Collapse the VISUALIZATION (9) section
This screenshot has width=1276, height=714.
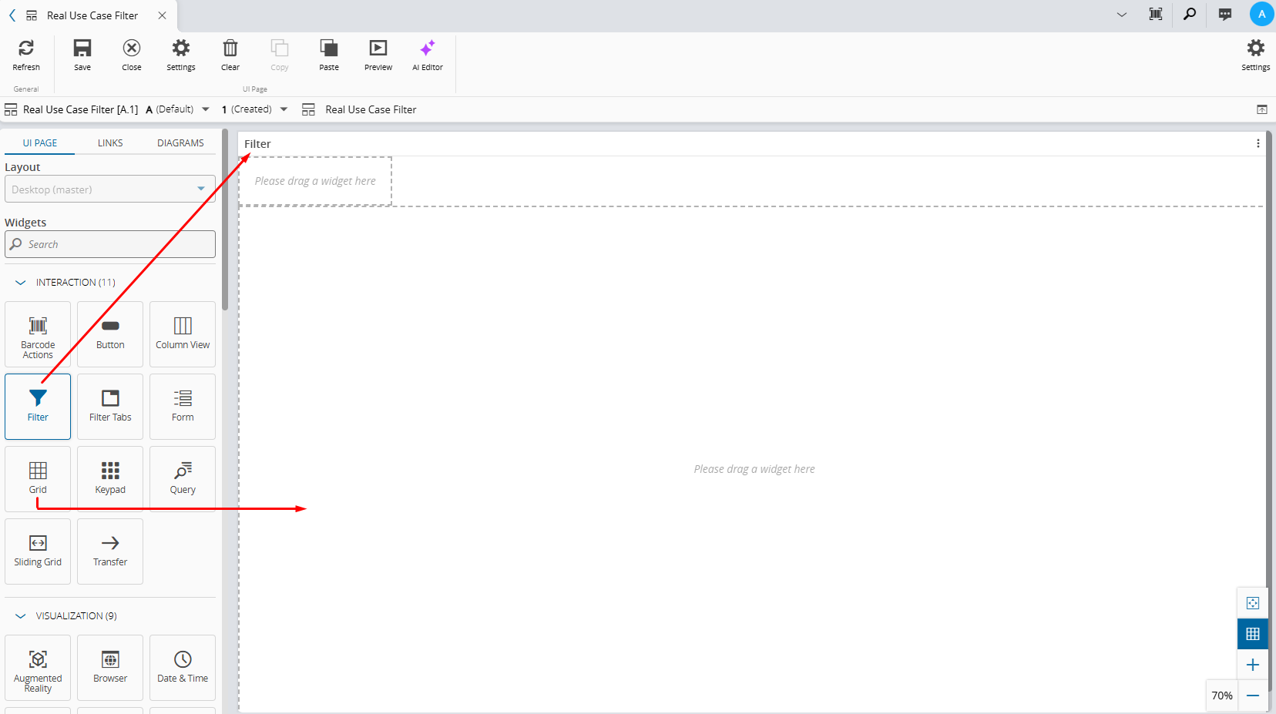21,616
